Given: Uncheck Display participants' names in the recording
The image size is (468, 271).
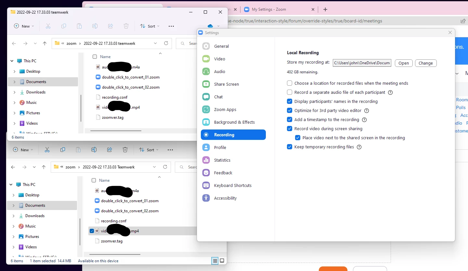Looking at the screenshot, I should tap(290, 101).
